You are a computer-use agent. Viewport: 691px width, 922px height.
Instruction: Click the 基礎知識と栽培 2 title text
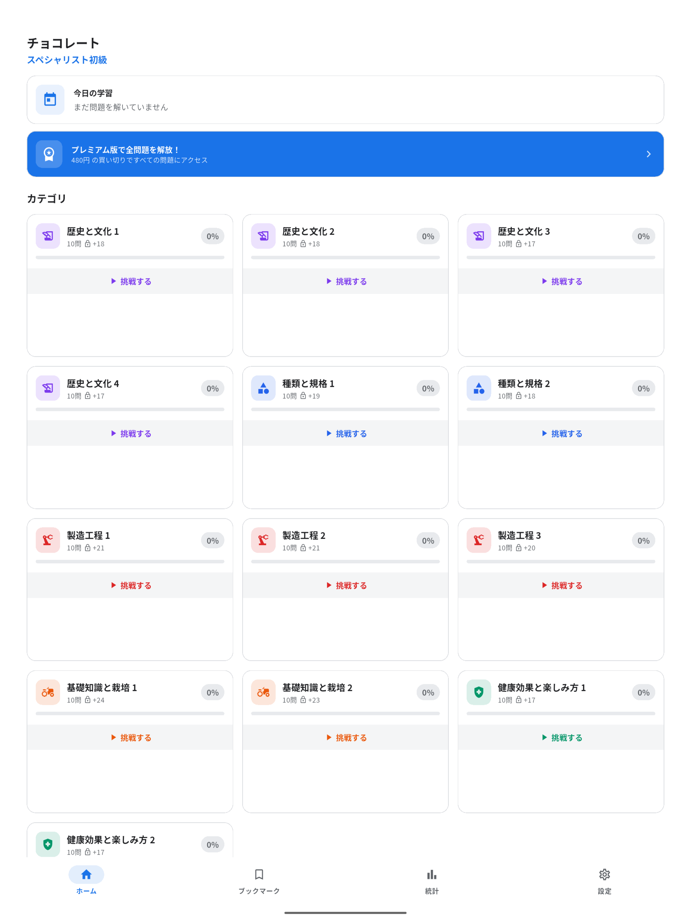coord(317,688)
